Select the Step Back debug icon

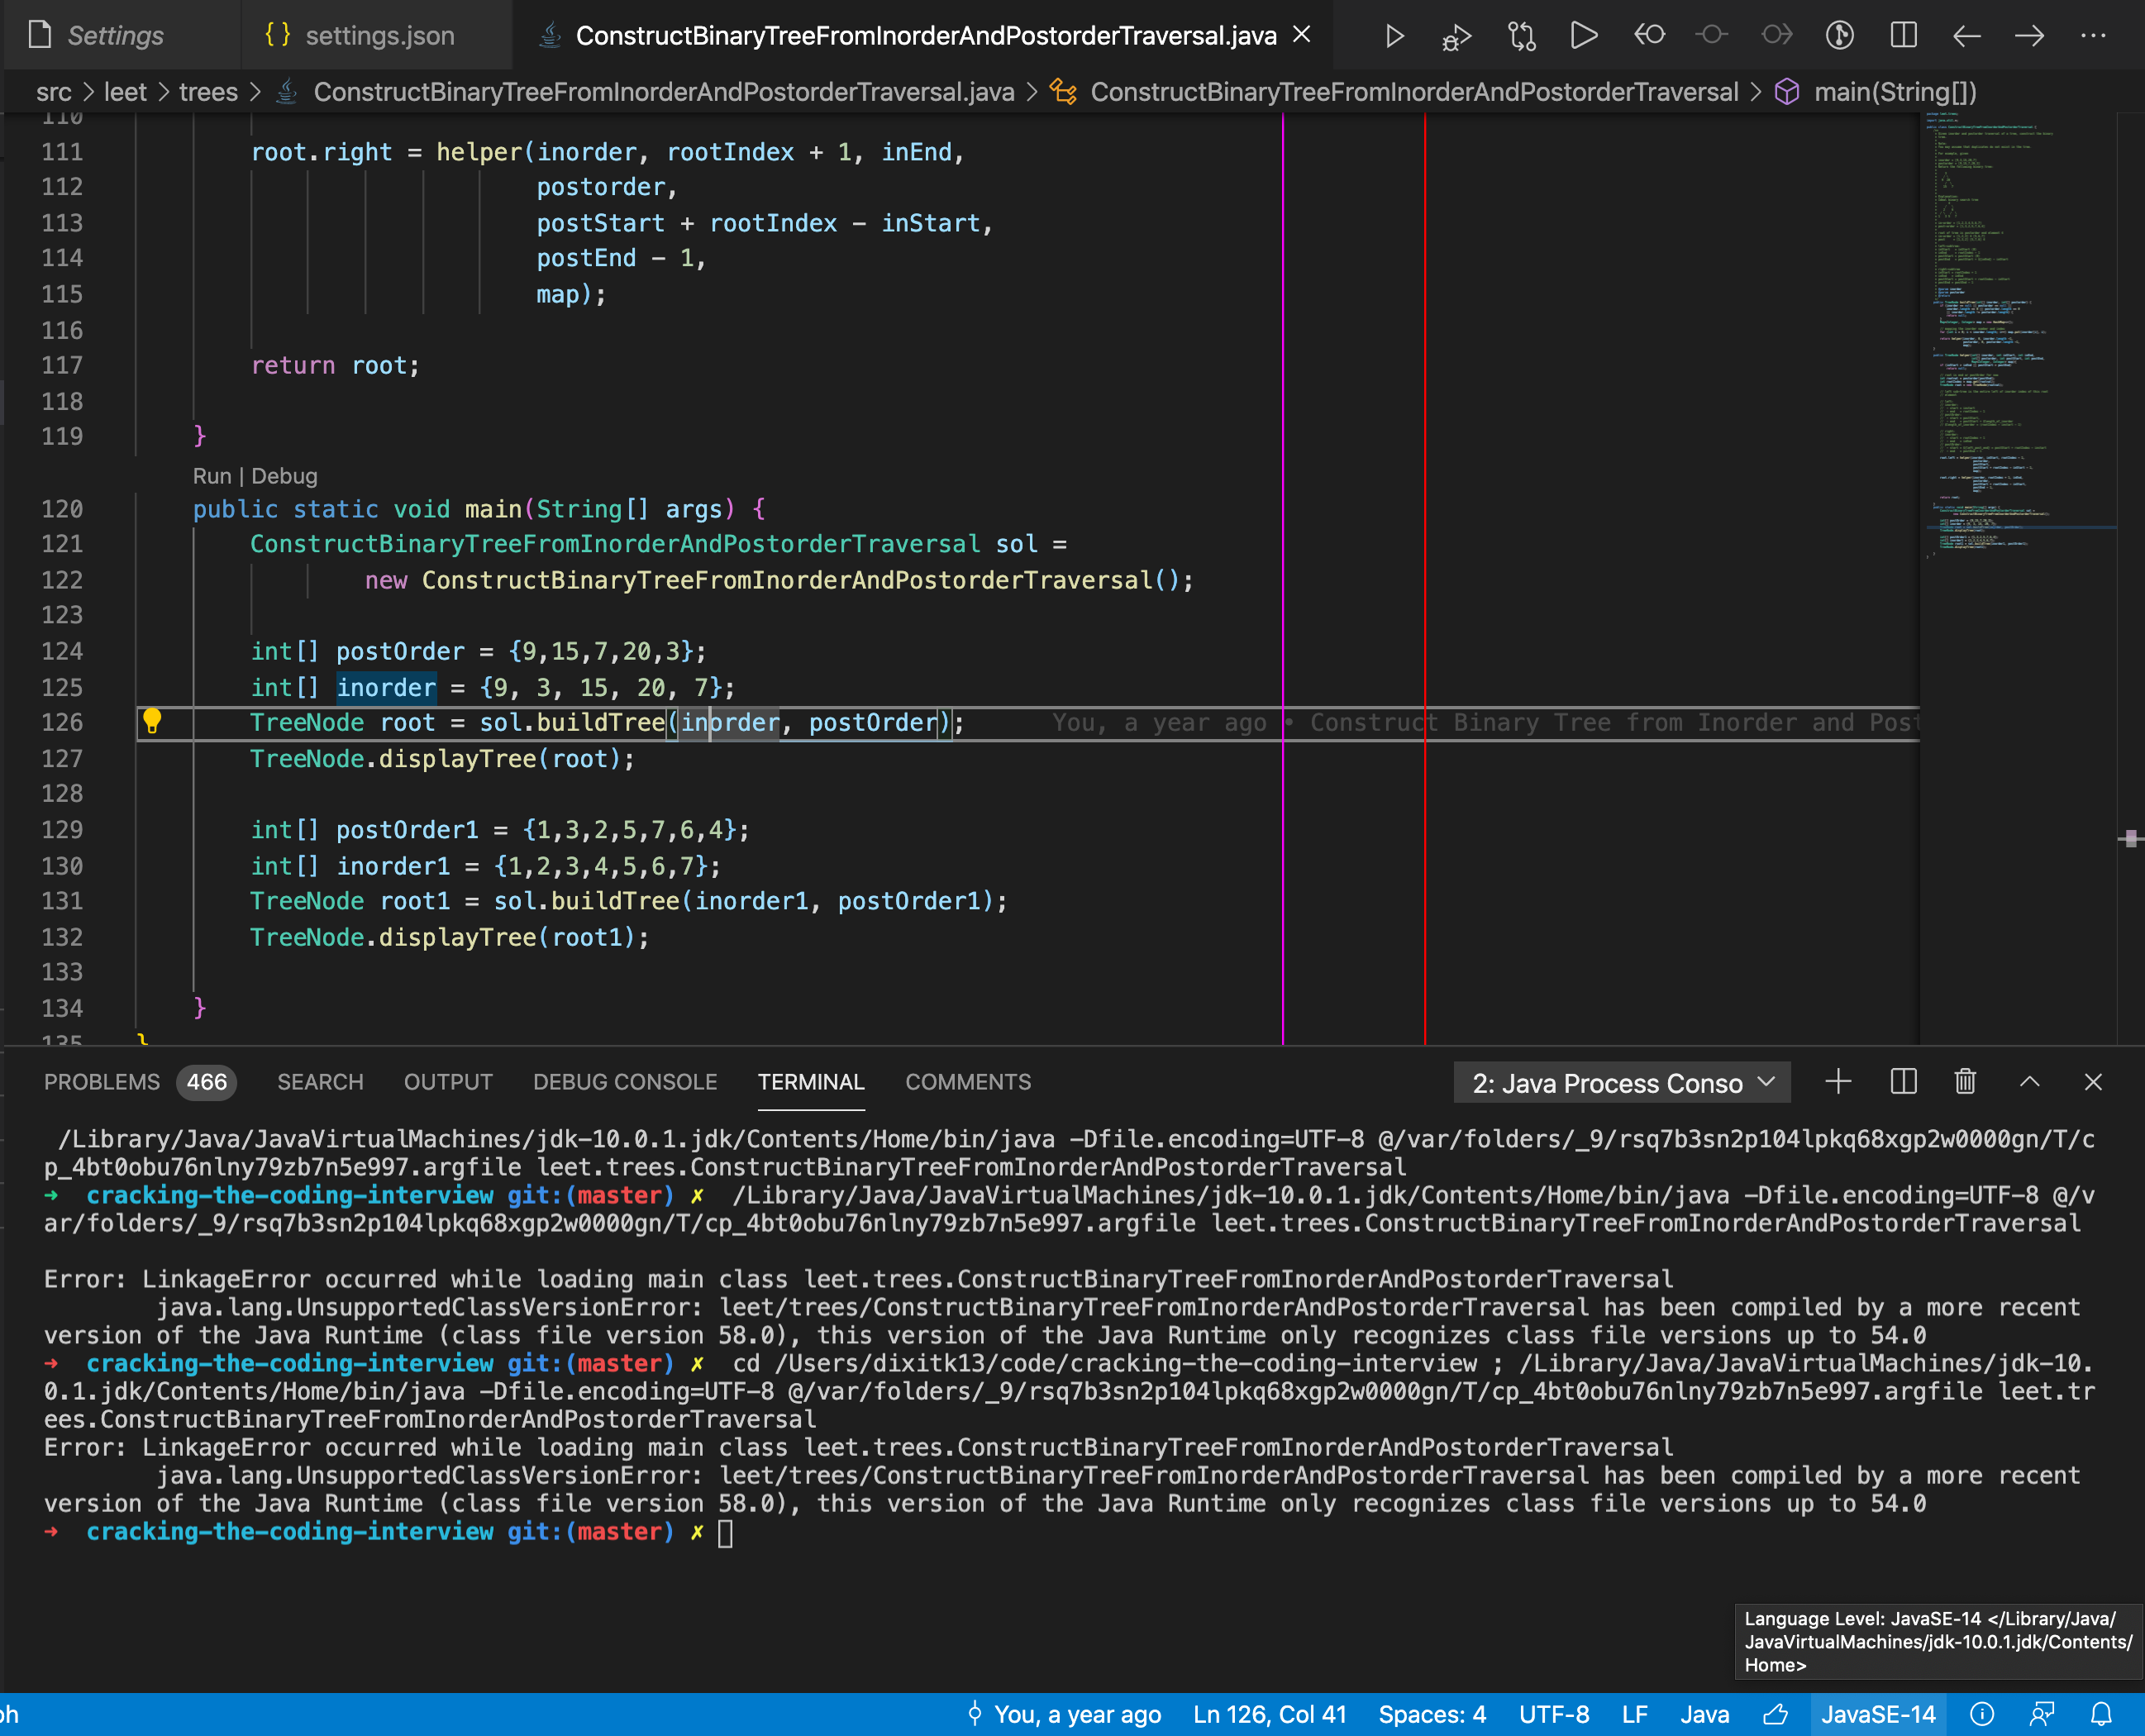point(1650,35)
